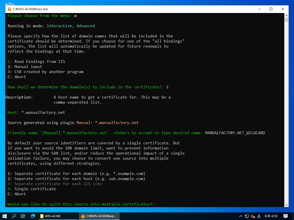Click the MANUALFACTORY.NET_WILDCARD friendly name text
This screenshot has width=294, height=220.
pos(235,133)
